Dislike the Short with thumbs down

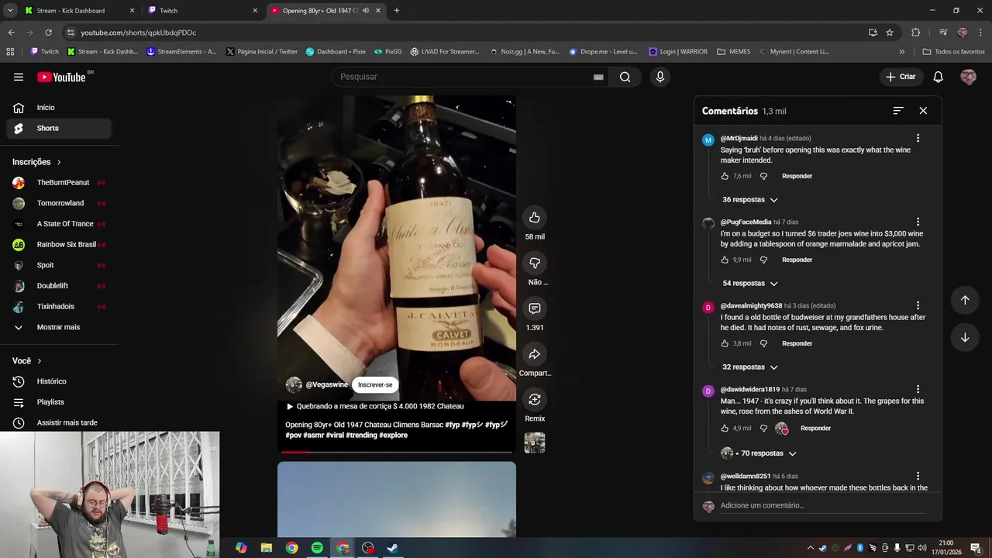click(535, 263)
